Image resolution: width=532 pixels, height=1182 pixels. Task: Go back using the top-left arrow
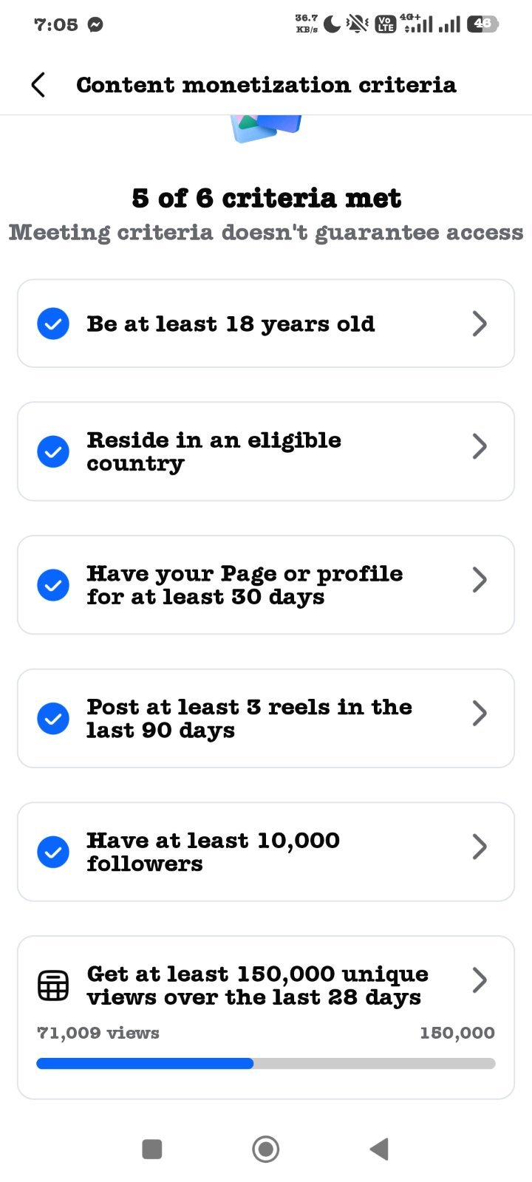(38, 85)
